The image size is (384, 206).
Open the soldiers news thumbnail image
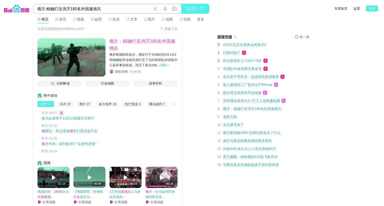click(x=71, y=57)
